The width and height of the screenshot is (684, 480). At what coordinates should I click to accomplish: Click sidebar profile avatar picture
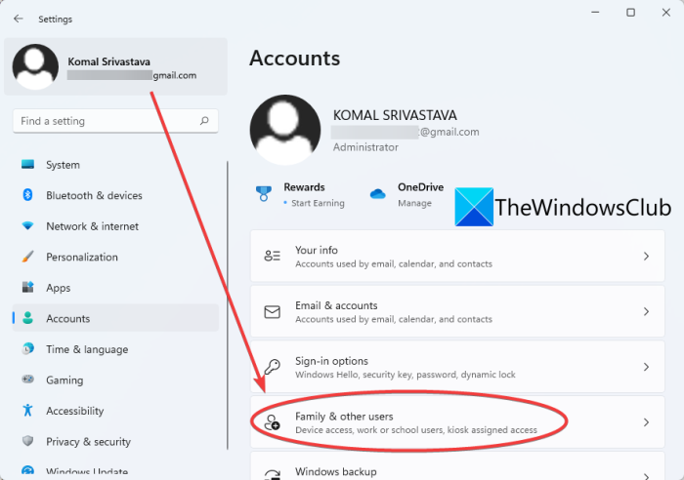coord(35,66)
